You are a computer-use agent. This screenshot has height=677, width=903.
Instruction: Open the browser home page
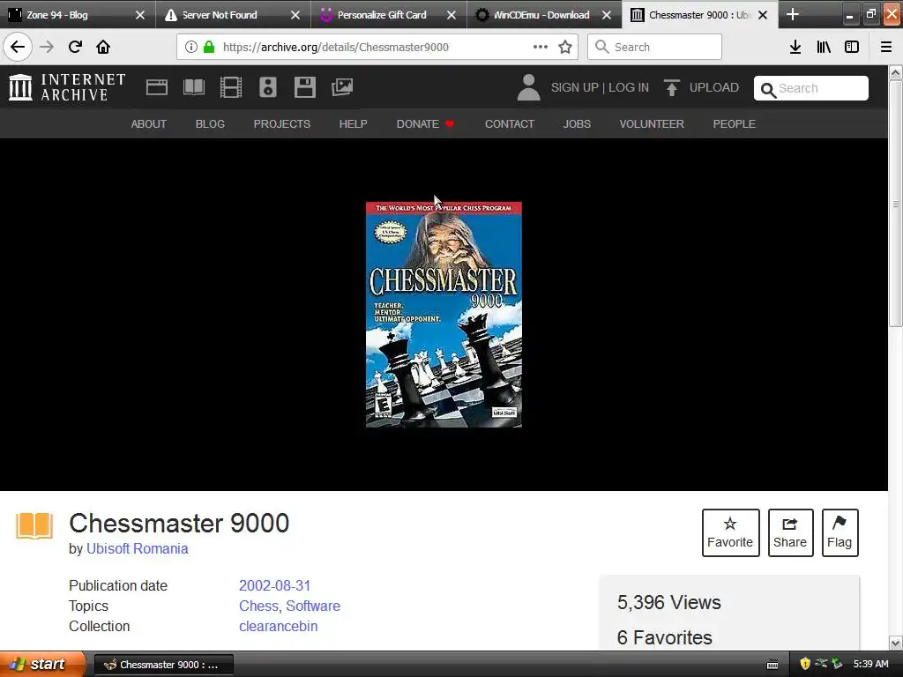pos(103,47)
